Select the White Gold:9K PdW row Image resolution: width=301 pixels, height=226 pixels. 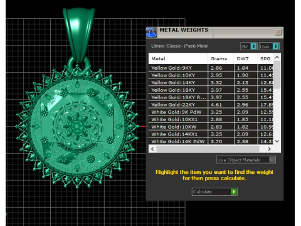click(x=211, y=112)
